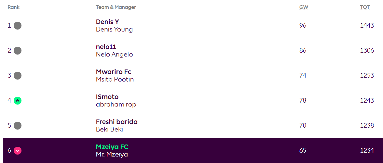Click the Rank column header
Screen dimensions: 383x163
point(14,7)
